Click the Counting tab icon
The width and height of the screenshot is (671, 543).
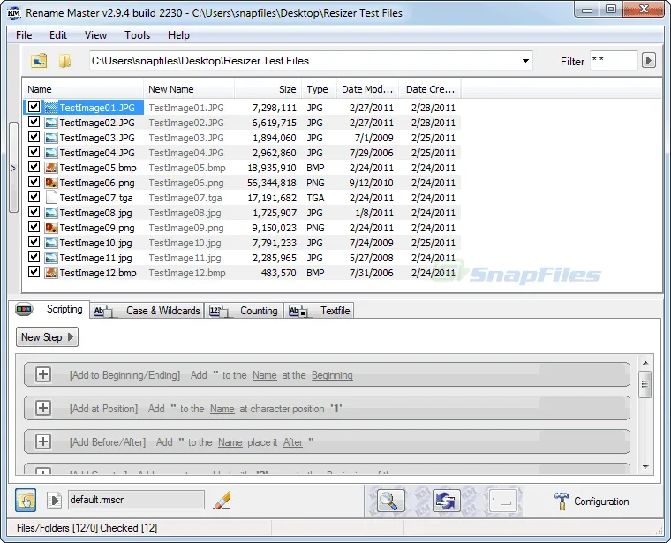[219, 311]
